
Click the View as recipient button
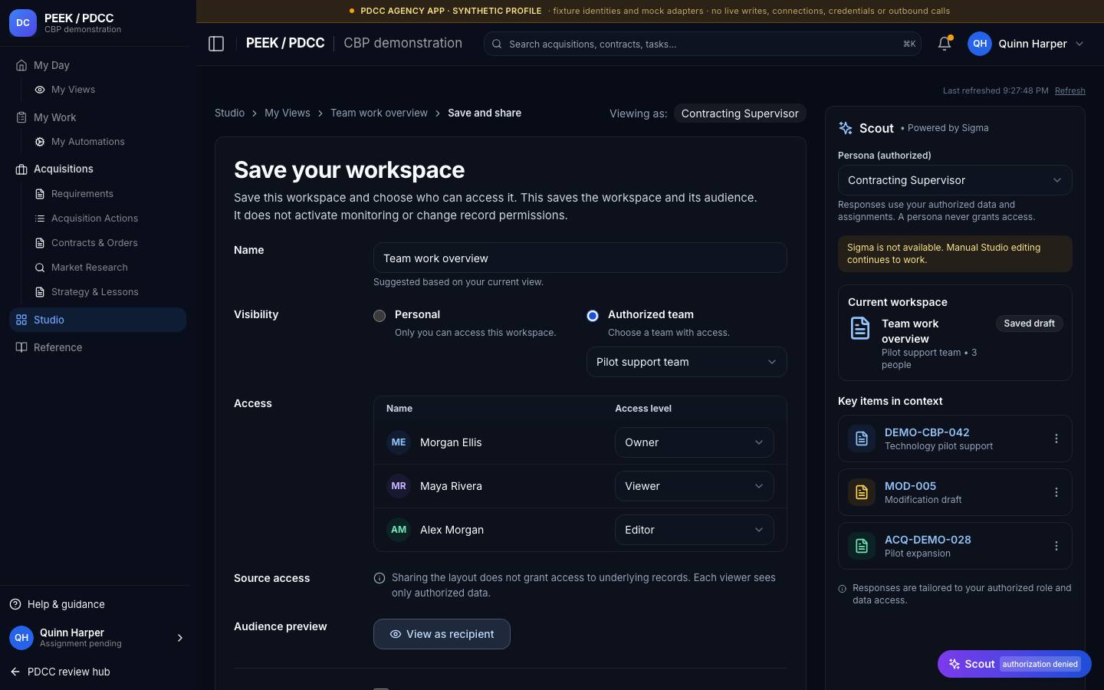coord(442,634)
